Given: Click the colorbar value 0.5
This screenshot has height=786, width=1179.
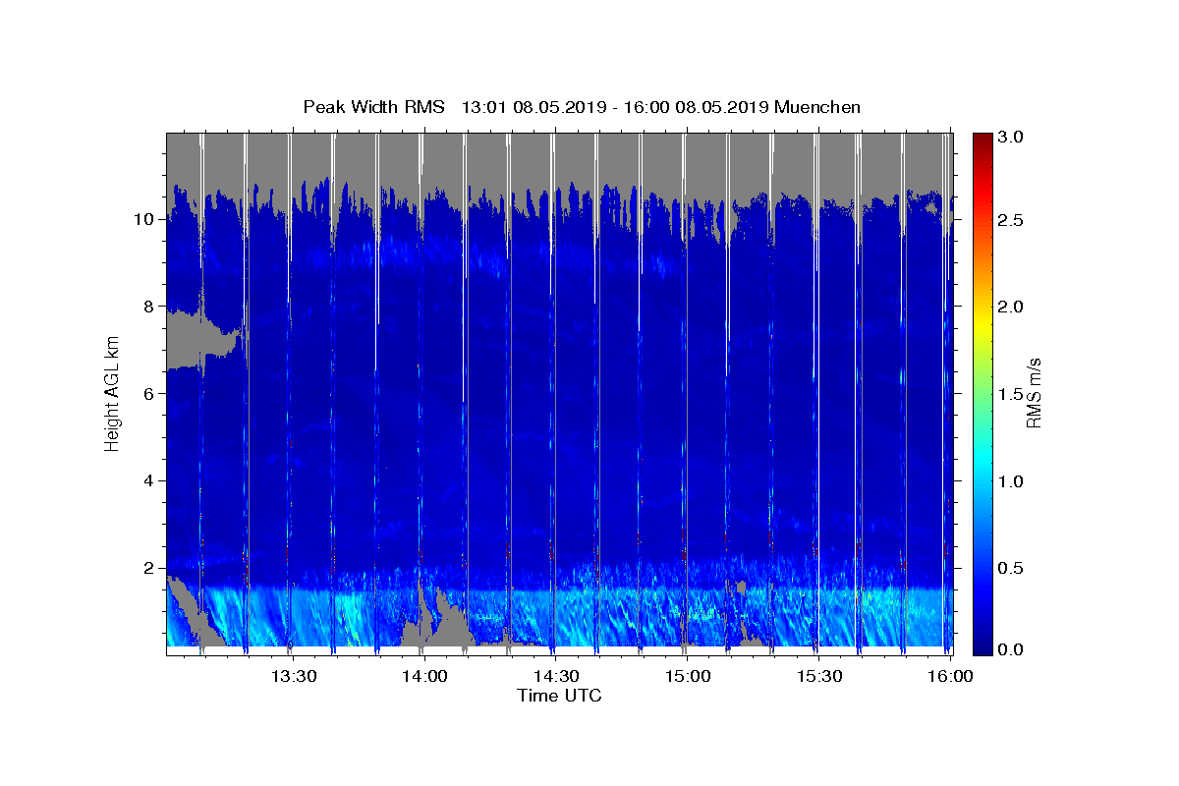Looking at the screenshot, I should pos(1012,567).
